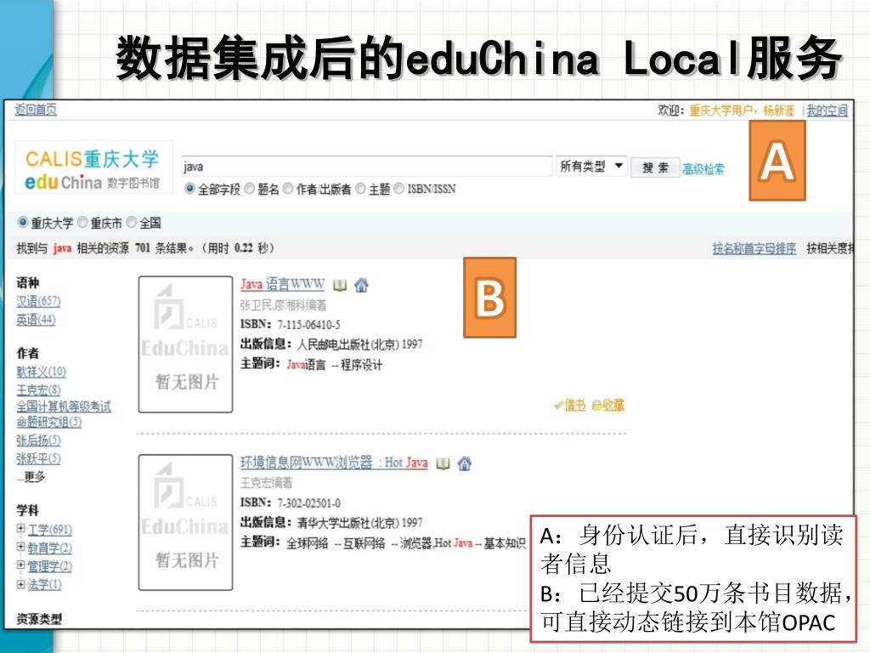Click author text 王克宏编著
The width and height of the screenshot is (870, 653).
266,483
